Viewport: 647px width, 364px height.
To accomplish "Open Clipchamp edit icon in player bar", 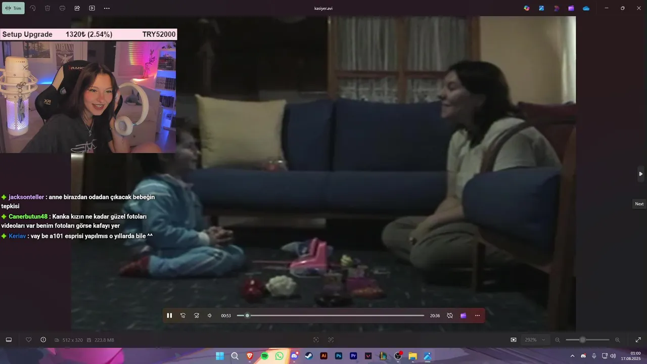I will point(464,315).
